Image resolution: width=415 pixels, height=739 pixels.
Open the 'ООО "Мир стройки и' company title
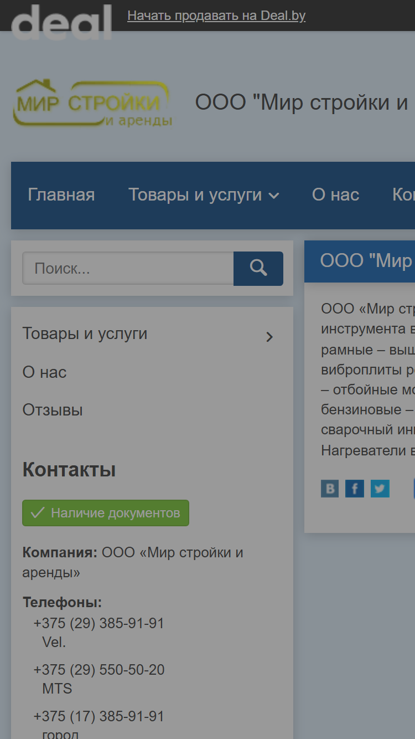(303, 102)
